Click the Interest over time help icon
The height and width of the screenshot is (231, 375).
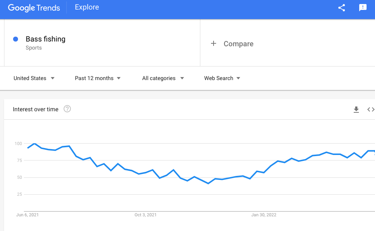click(x=67, y=109)
